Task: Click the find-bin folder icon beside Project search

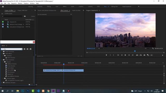Action: tap(25, 16)
